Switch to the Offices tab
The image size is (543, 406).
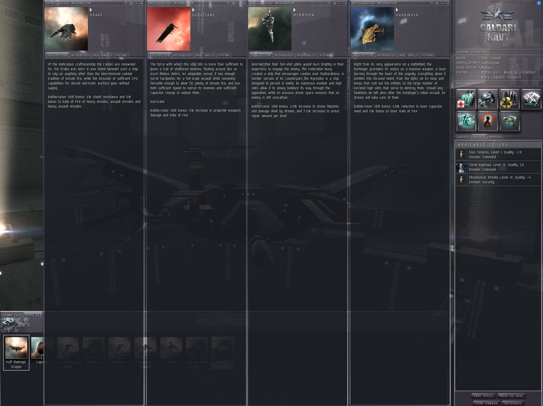tap(495, 137)
